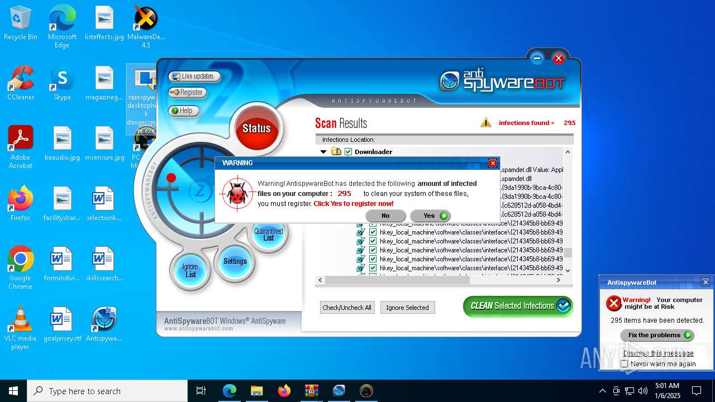The image size is (715, 402).
Task: Launch Microsoft Edge from the desktop
Action: pos(62,27)
